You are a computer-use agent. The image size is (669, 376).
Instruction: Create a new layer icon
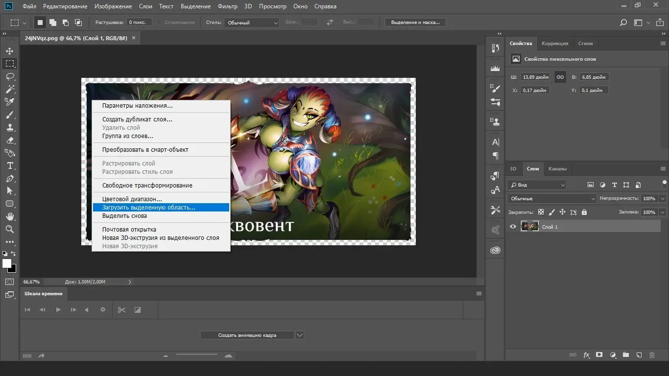639,355
